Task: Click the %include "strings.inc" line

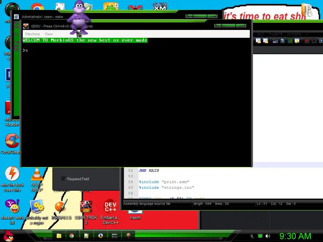Action: [x=166, y=188]
